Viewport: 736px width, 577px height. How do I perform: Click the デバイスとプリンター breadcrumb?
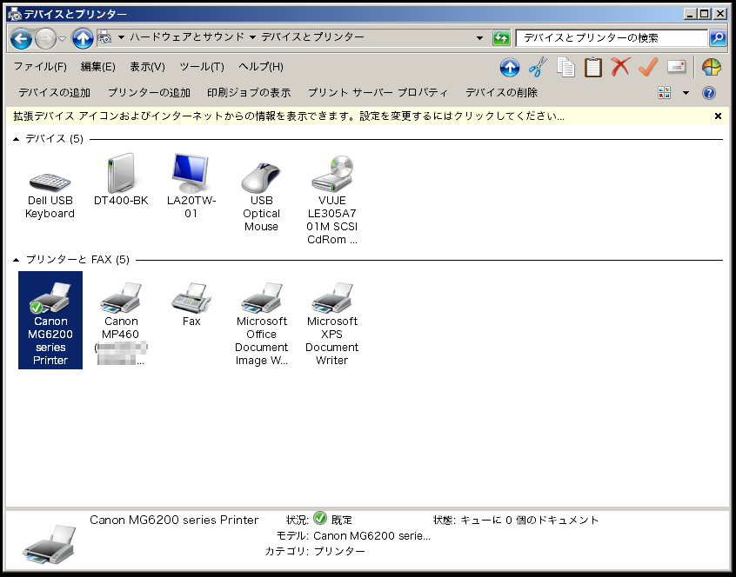coord(312,37)
